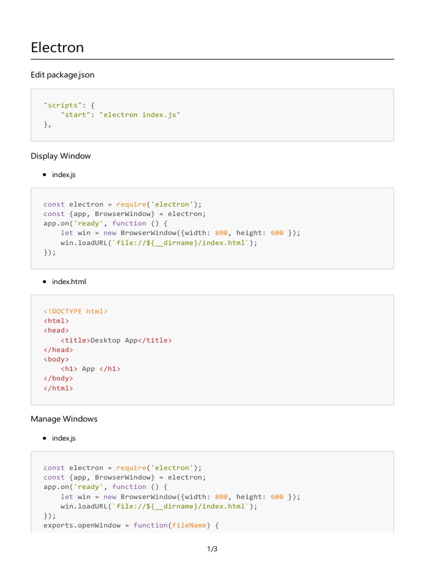Click the "Display Window" section heading
The image size is (425, 567).
(x=61, y=156)
